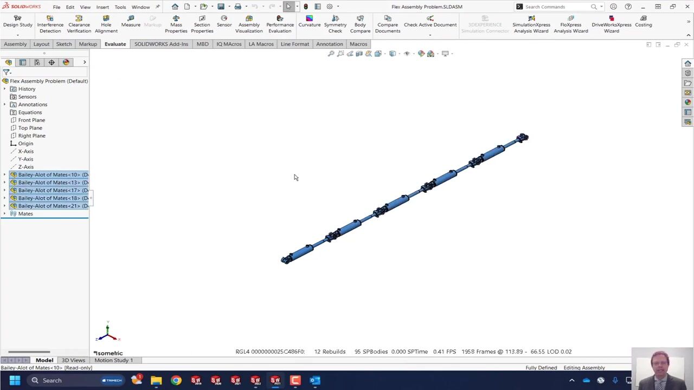Run Symmetry Check

(x=335, y=24)
